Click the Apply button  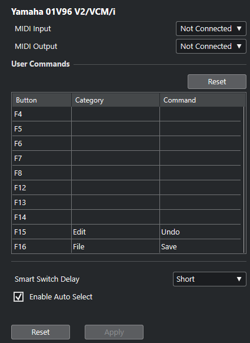(114, 332)
